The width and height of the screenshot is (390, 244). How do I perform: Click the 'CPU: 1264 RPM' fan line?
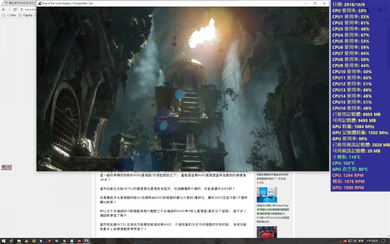pos(348,175)
